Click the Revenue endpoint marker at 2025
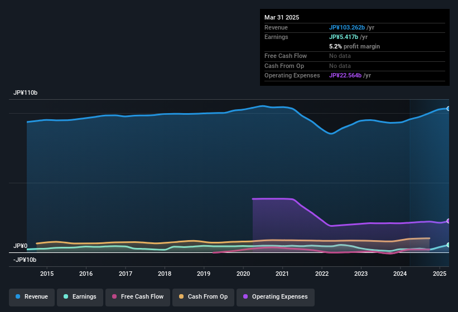Screen dimensions: 458x312 pyautogui.click(x=449, y=109)
